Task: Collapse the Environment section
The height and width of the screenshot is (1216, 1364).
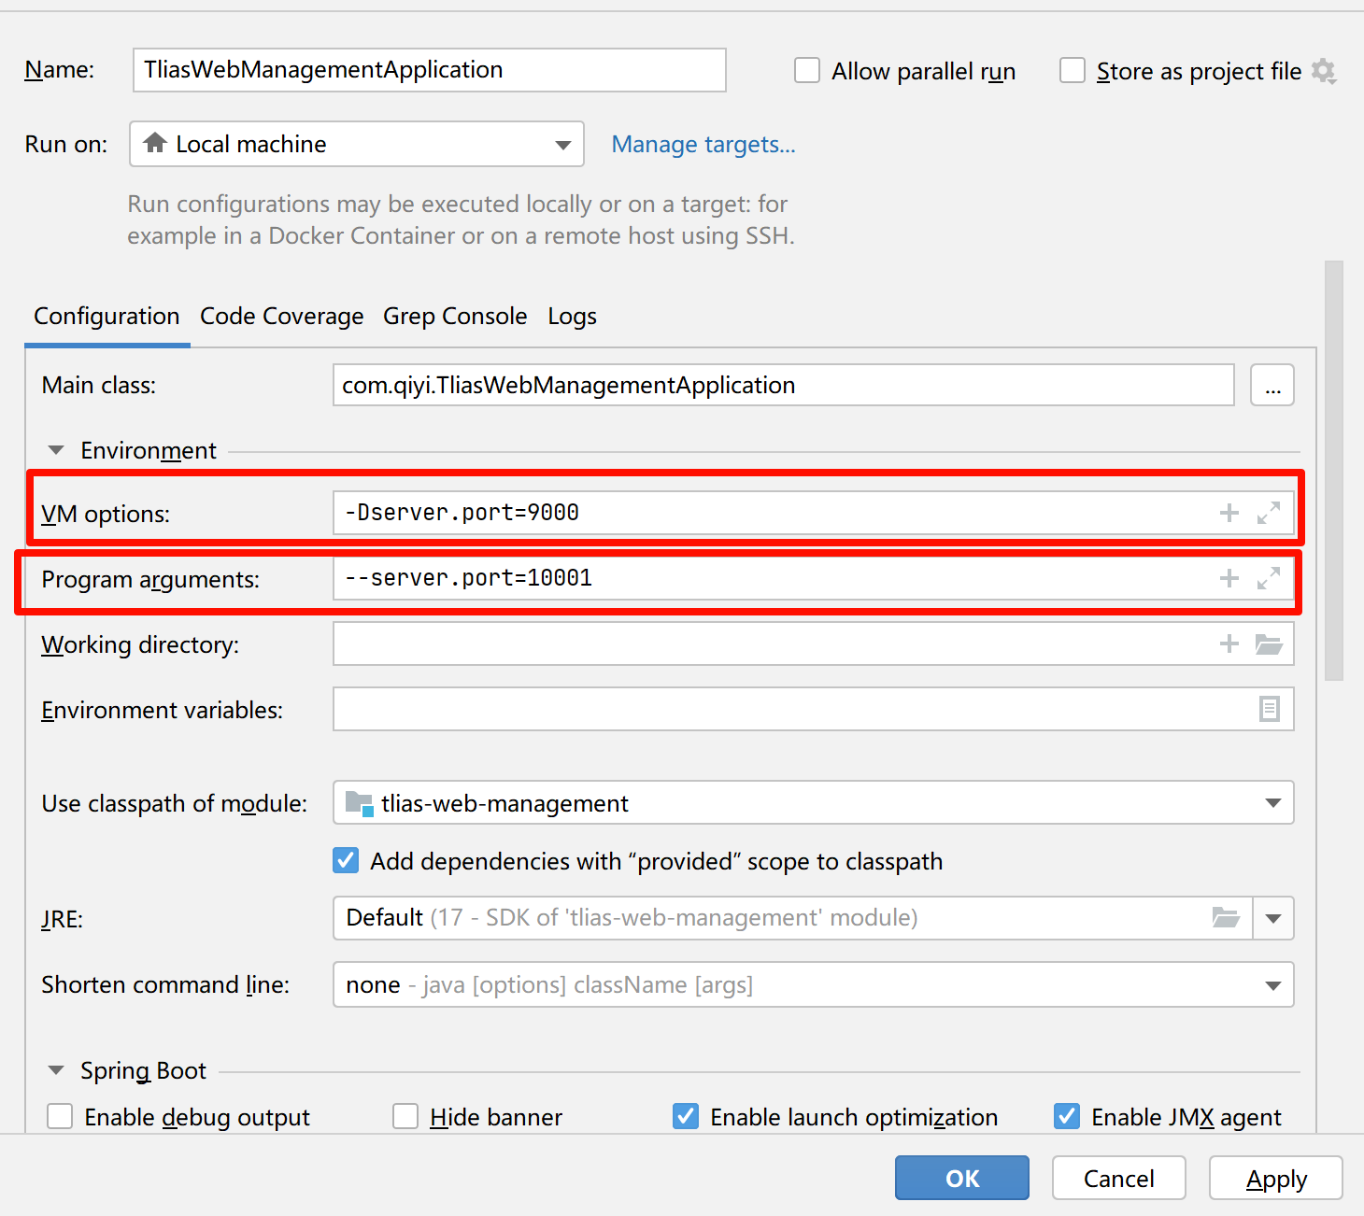Action: click(55, 449)
